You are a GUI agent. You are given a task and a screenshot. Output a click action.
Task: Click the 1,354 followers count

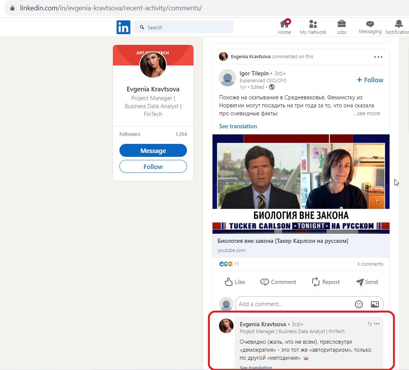pos(181,134)
